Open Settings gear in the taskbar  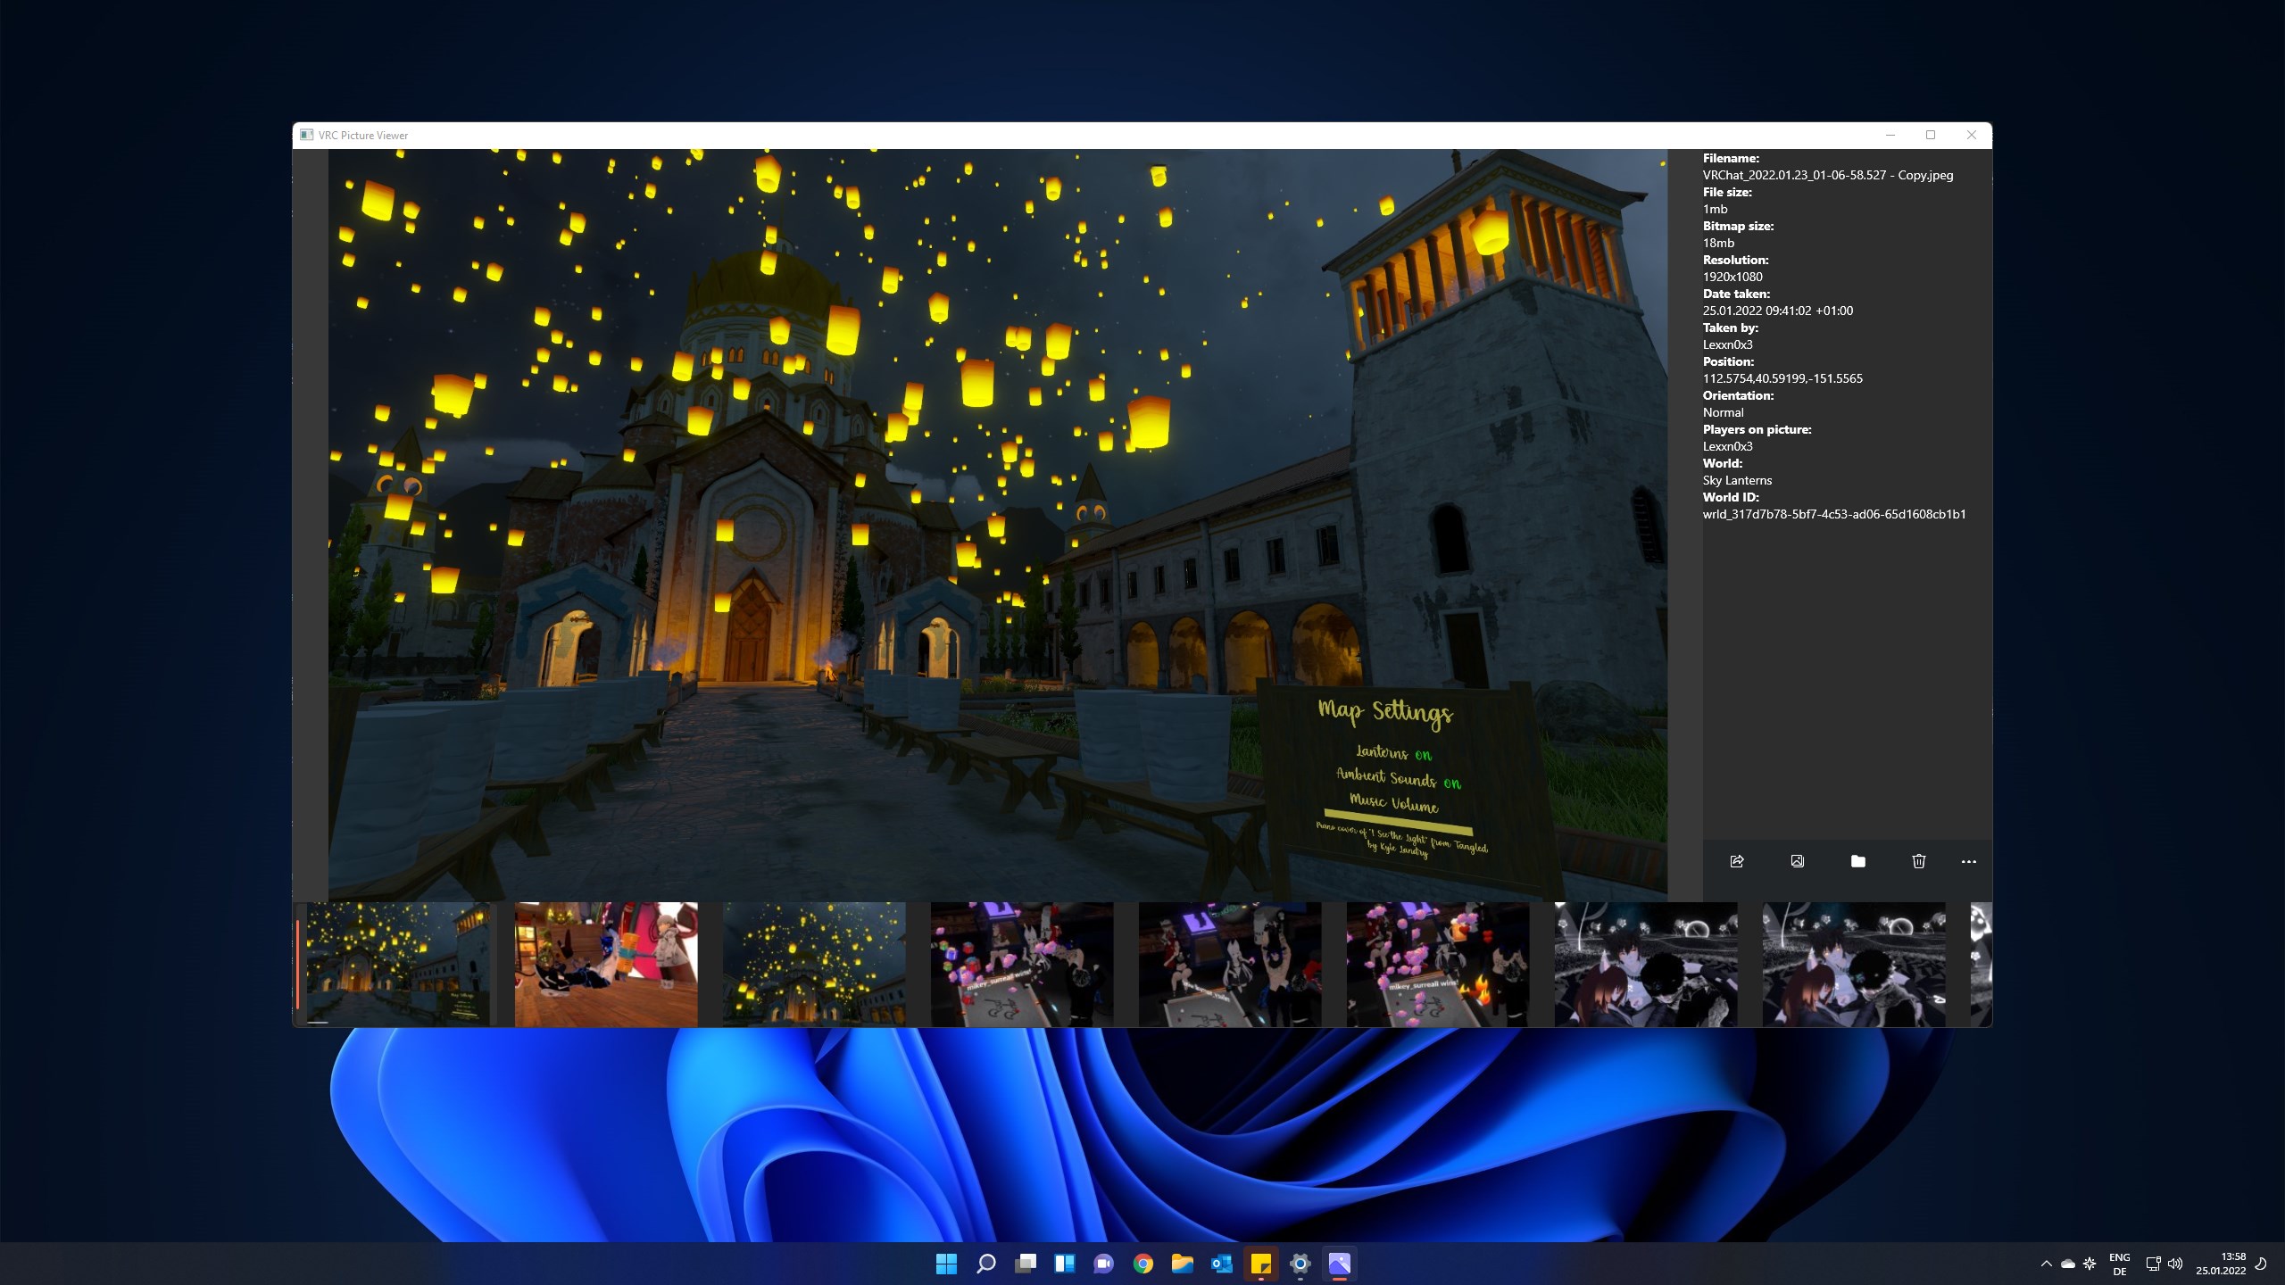(x=1300, y=1264)
